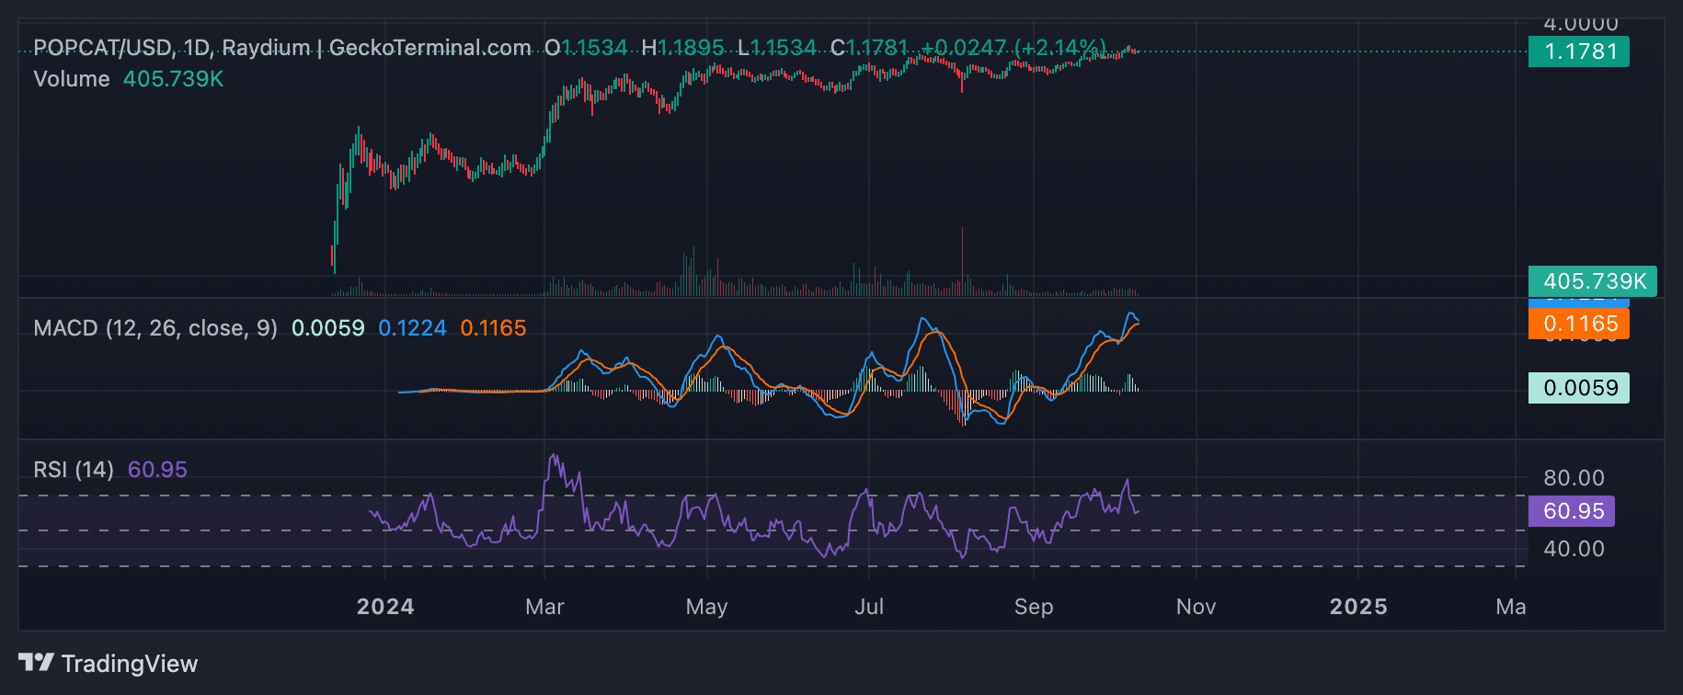The height and width of the screenshot is (695, 1683).
Task: Click the open price O1.1534 in header
Action: click(x=586, y=48)
